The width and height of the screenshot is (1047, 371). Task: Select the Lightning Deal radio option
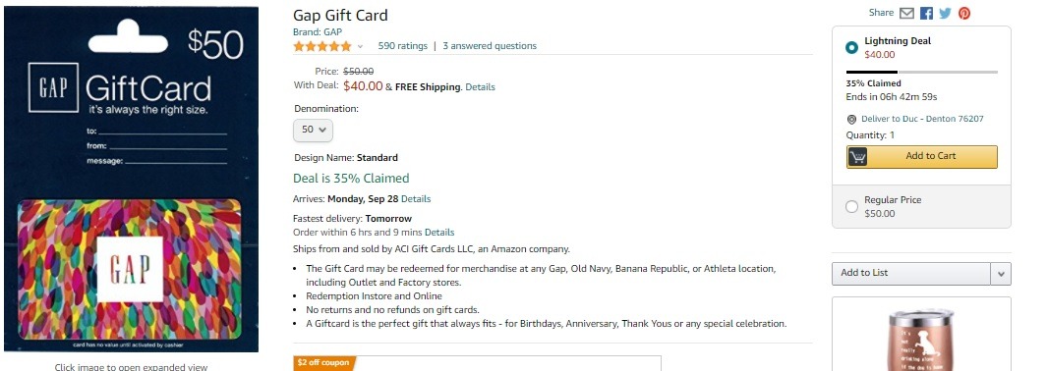click(851, 47)
